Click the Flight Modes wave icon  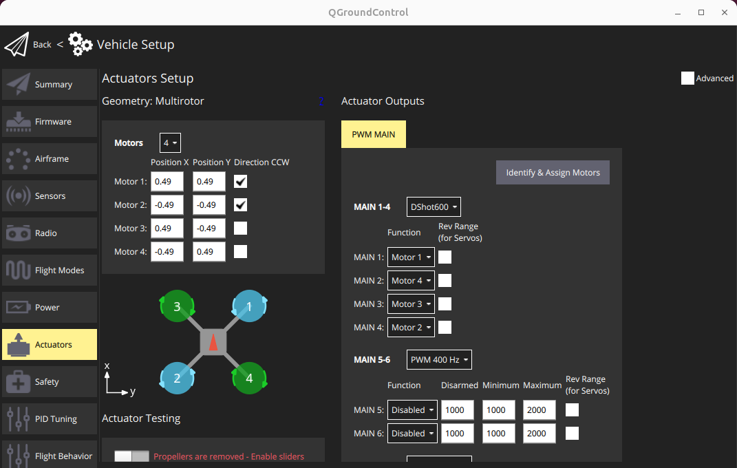[x=19, y=270]
